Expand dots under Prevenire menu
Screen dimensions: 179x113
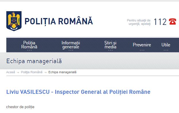[142, 50]
